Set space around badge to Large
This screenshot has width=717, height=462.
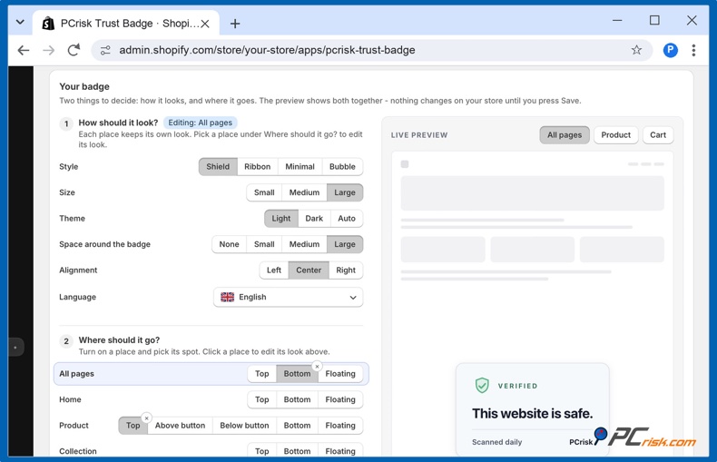[x=344, y=244]
